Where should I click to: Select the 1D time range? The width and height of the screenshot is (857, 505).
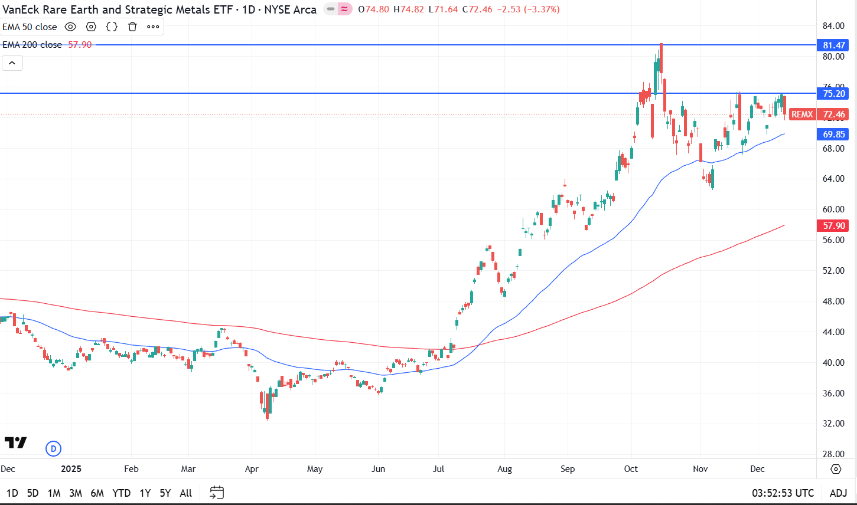tap(12, 493)
